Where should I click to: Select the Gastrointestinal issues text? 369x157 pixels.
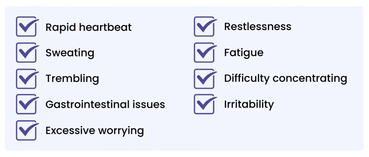[105, 105]
